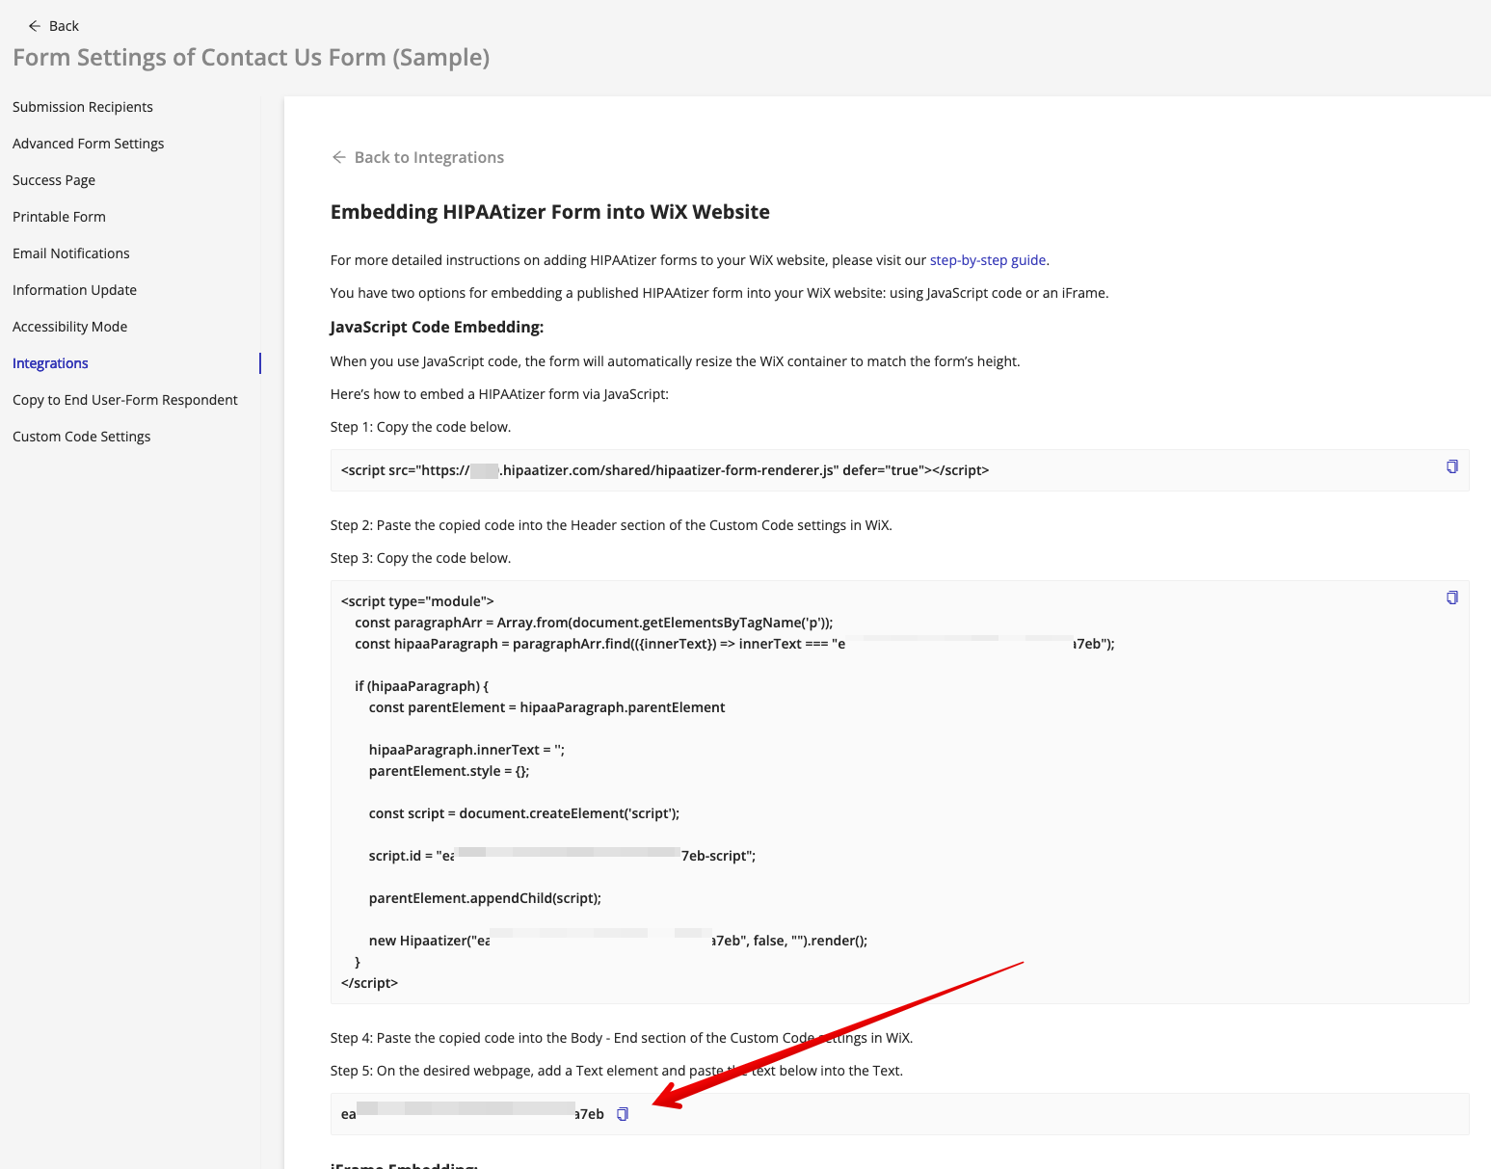Select Printable Form in the sidebar

(x=60, y=217)
